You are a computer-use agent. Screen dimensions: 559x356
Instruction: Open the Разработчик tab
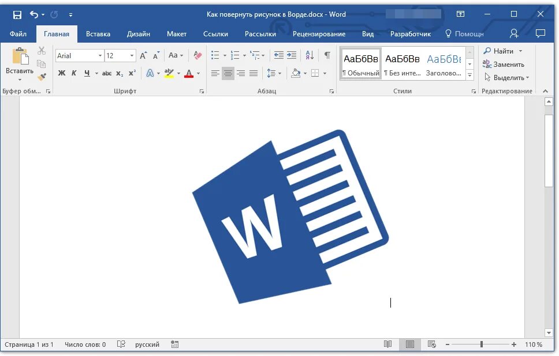coord(411,34)
